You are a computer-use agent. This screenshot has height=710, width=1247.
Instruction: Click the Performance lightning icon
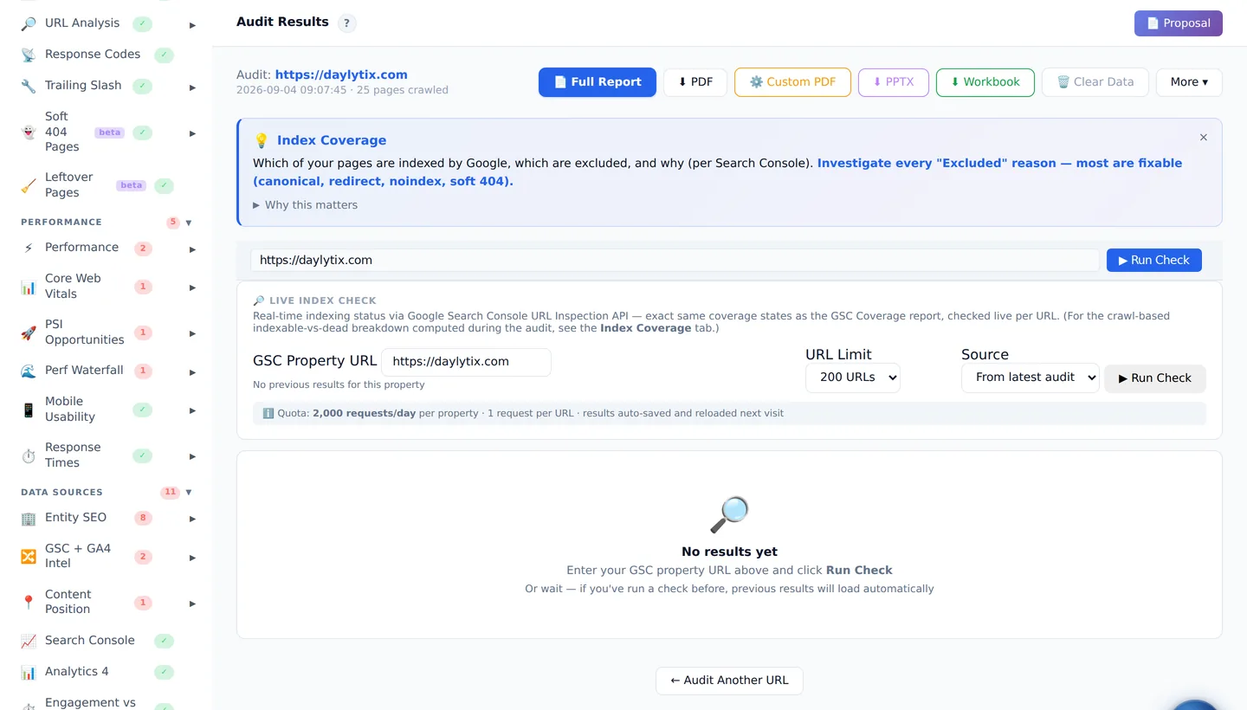click(x=29, y=248)
